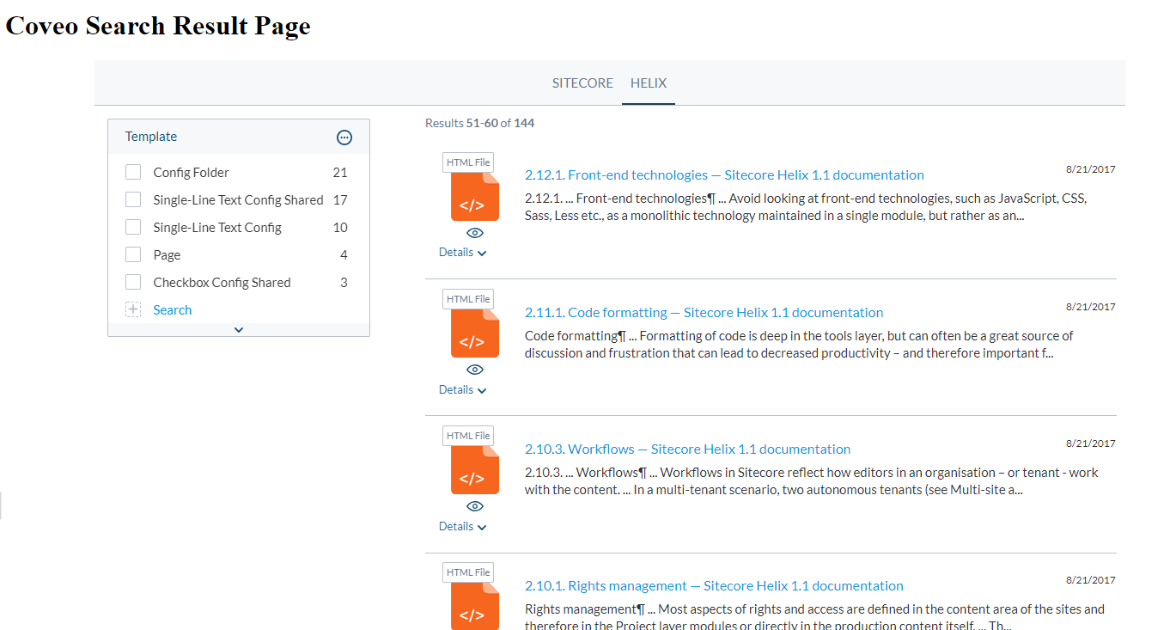Check the Config Folder facet checkbox
Viewport: 1176px width, 630px height.
pyautogui.click(x=133, y=172)
